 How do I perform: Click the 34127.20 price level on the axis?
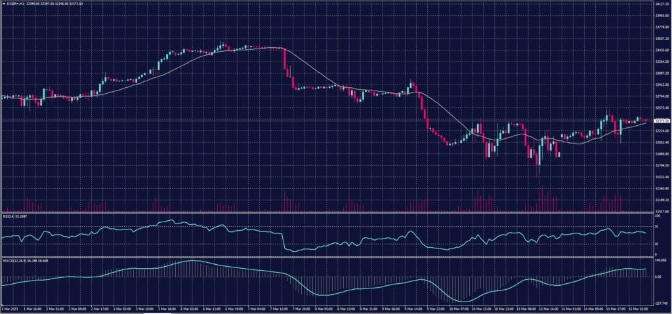pos(661,4)
